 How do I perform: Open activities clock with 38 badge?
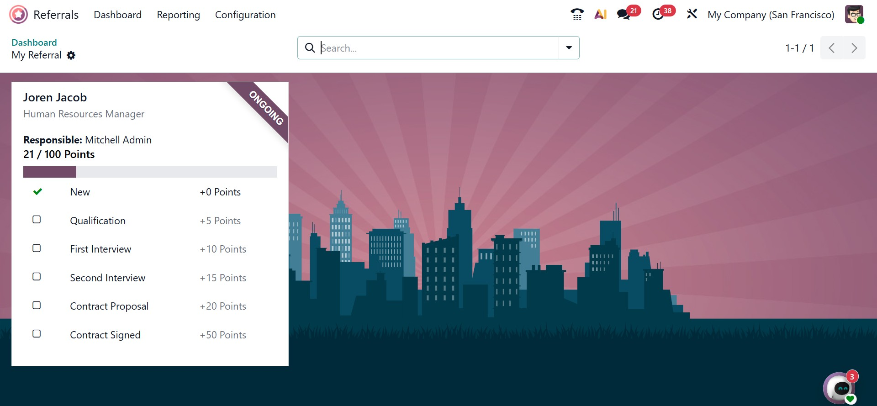tap(663, 13)
